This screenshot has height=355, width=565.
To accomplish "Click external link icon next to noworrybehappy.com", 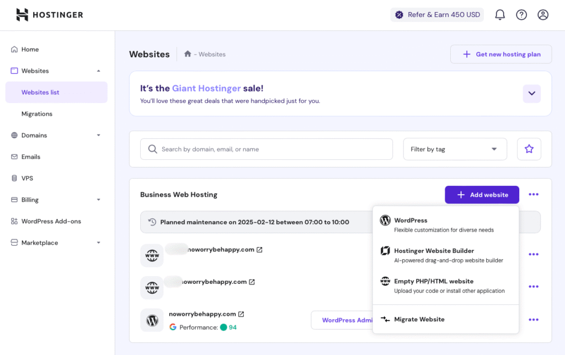I will 241,314.
